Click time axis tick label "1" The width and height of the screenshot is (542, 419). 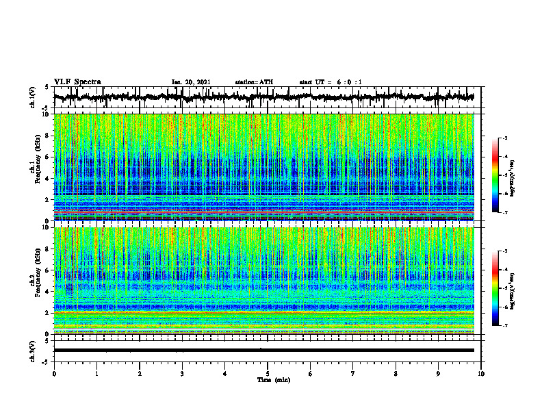(96, 374)
